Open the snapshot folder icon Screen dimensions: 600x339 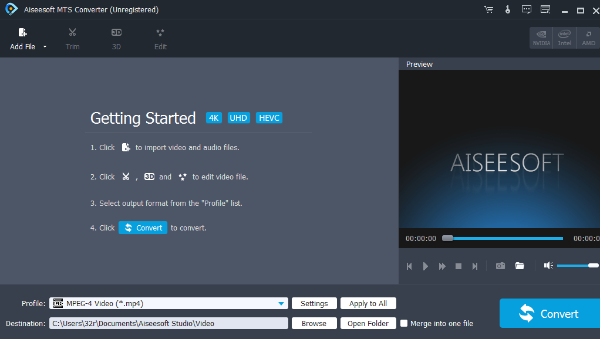click(520, 266)
